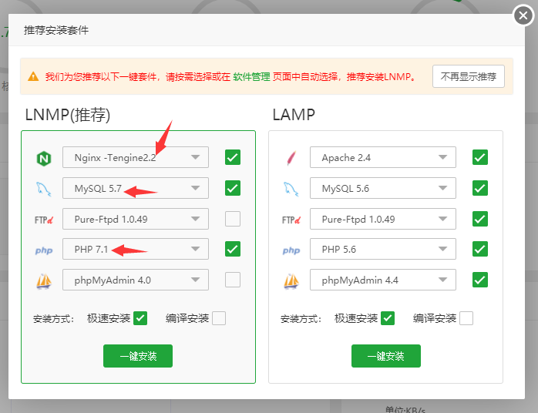Enable the Pure-Ftpd checkbox in LNMP
The image size is (538, 413).
[233, 219]
